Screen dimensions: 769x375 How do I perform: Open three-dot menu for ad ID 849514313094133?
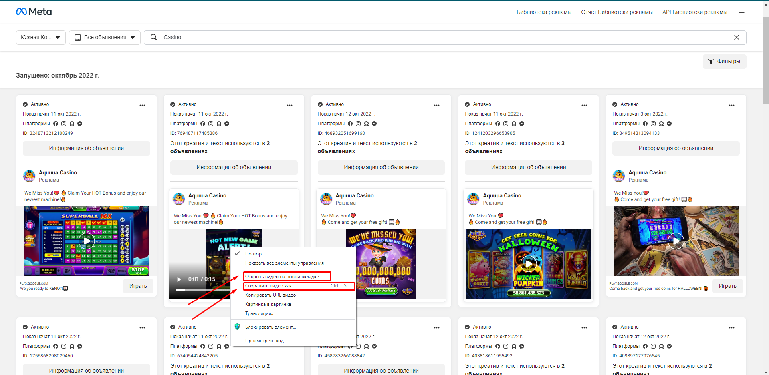tap(732, 105)
